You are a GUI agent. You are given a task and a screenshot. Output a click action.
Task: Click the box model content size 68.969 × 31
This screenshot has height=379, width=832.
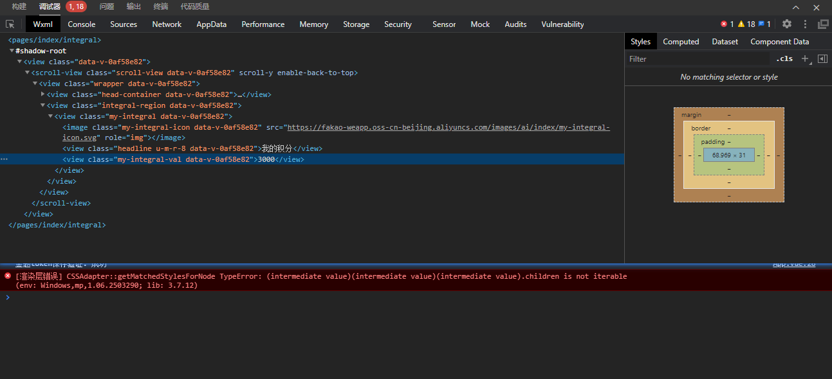pyautogui.click(x=728, y=155)
